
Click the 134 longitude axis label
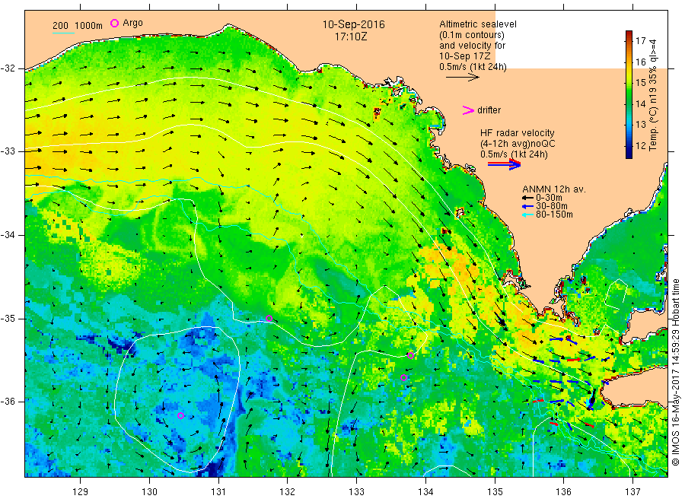[x=425, y=492]
